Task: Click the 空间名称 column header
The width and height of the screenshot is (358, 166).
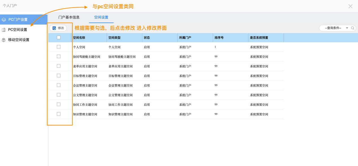Action: [x=79, y=38]
